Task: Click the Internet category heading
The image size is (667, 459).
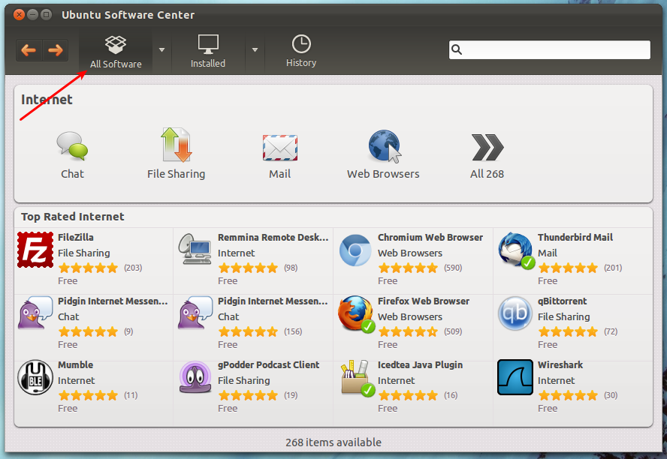Action: [x=47, y=99]
